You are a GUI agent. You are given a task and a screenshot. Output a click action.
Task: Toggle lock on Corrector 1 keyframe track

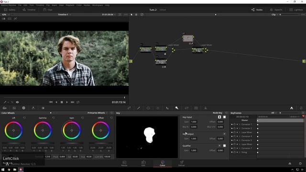(234, 124)
